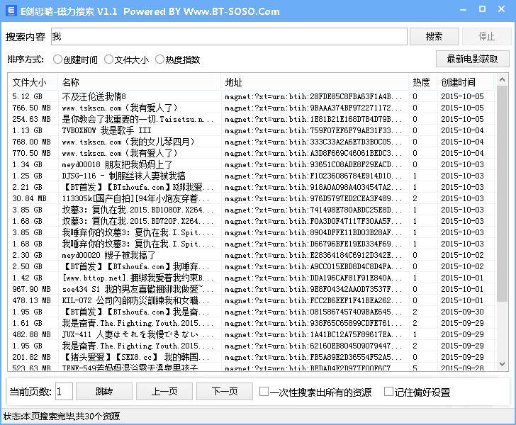Enable 一次性搜索出所有的资源 checkbox
The image size is (516, 425).
click(264, 392)
